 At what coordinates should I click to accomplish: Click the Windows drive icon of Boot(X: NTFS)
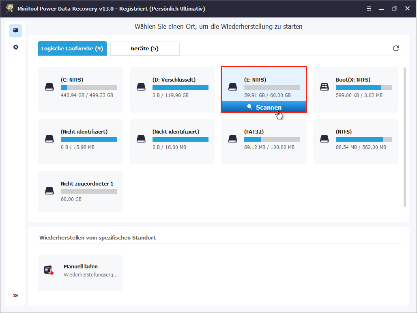325,87
